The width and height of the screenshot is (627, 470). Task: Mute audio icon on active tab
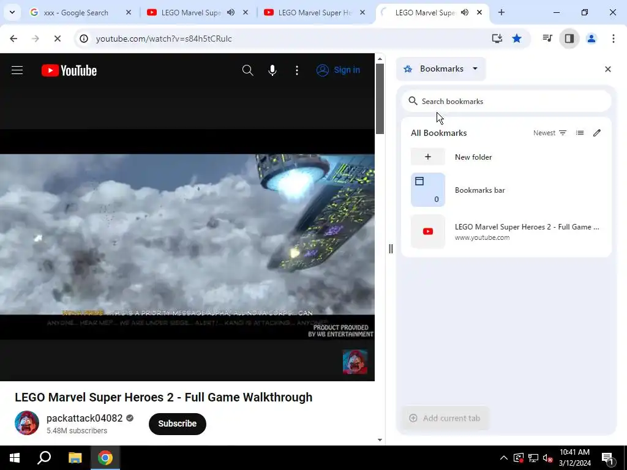pyautogui.click(x=464, y=13)
